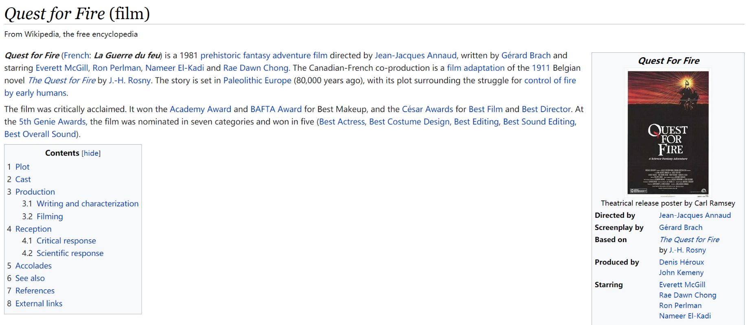Open Everett McGill in infobox Starring list

(x=682, y=285)
